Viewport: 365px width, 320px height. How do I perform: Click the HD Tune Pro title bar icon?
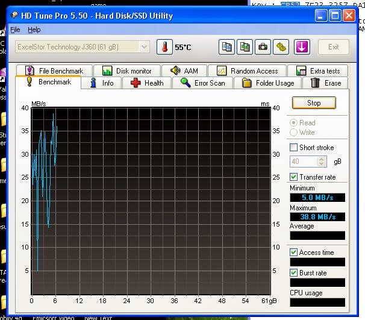14,16
